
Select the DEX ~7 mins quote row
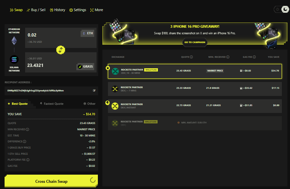click(195, 89)
